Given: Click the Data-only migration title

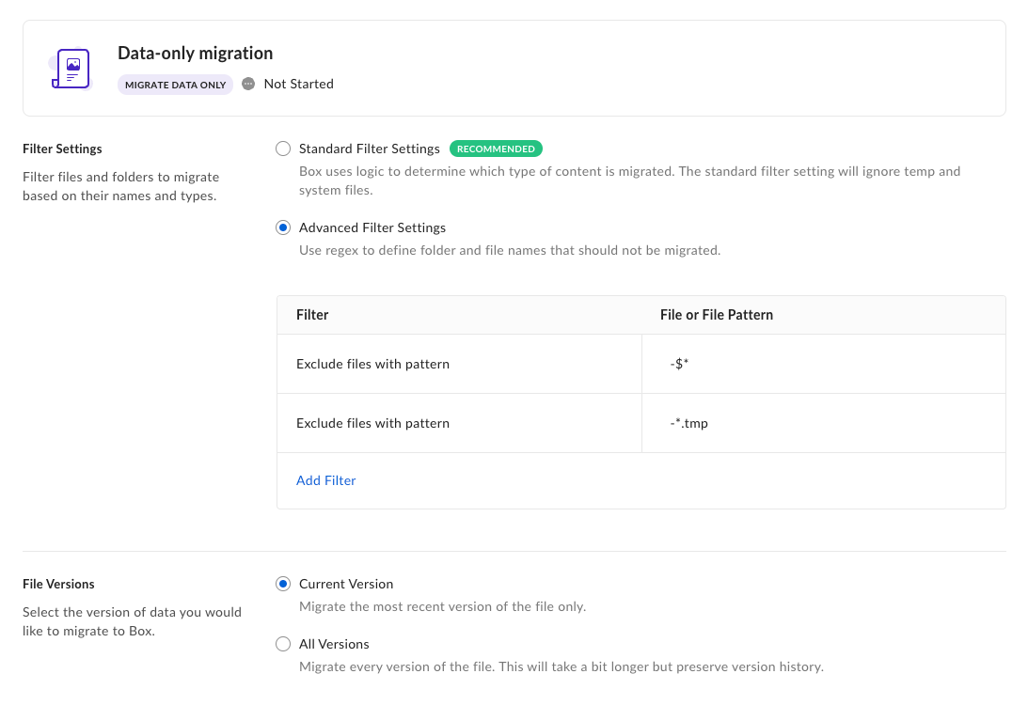Looking at the screenshot, I should [195, 54].
